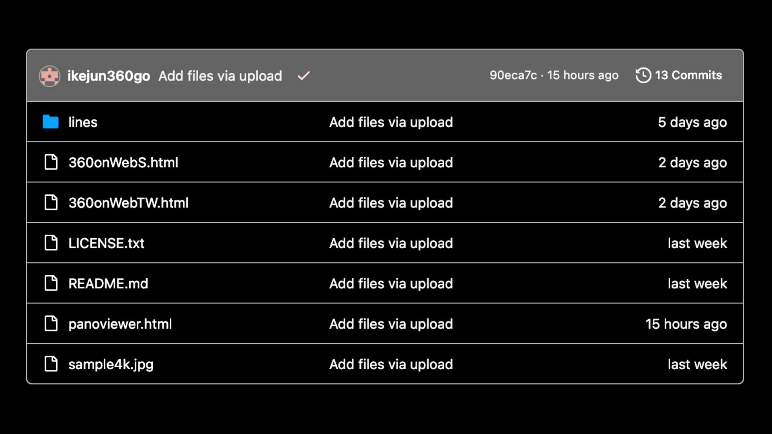772x434 pixels.
Task: Open the README.md file
Action: pyautogui.click(x=108, y=283)
